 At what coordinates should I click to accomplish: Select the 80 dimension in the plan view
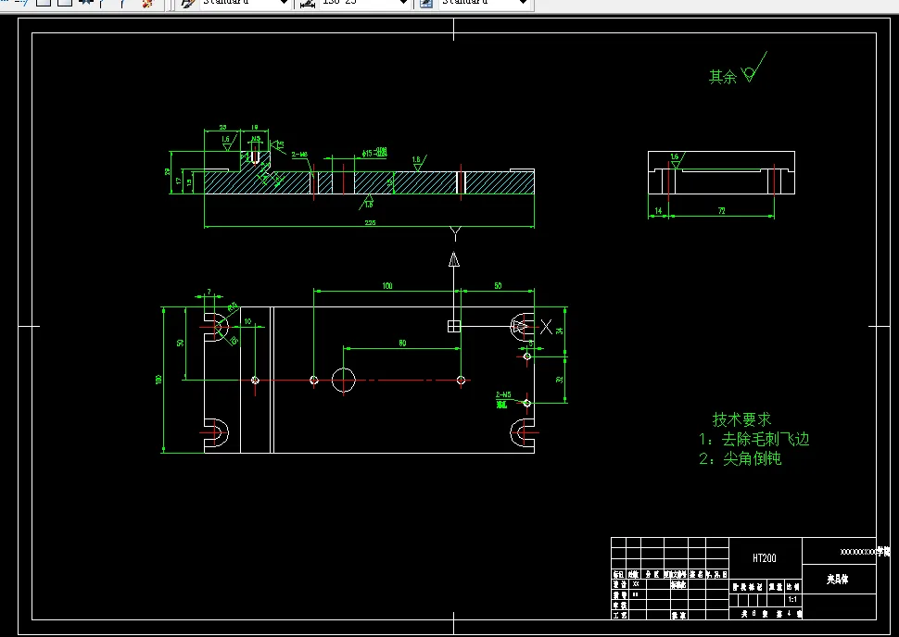pyautogui.click(x=402, y=343)
